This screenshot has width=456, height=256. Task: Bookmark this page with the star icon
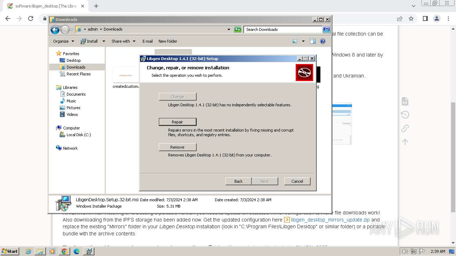(x=411, y=18)
